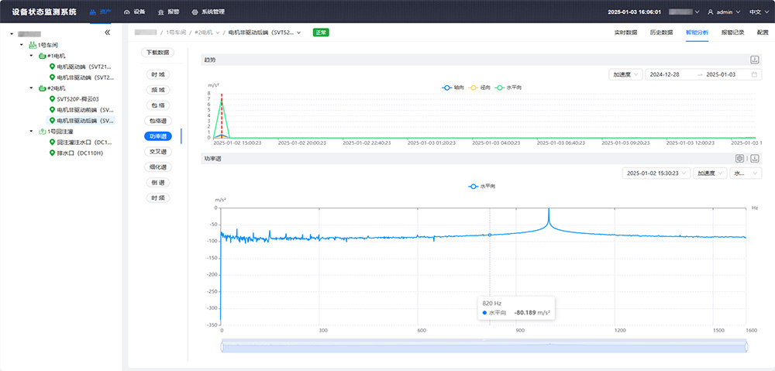Toggle the 轴向 series in trend legend
775x371 pixels.
pyautogui.click(x=453, y=88)
